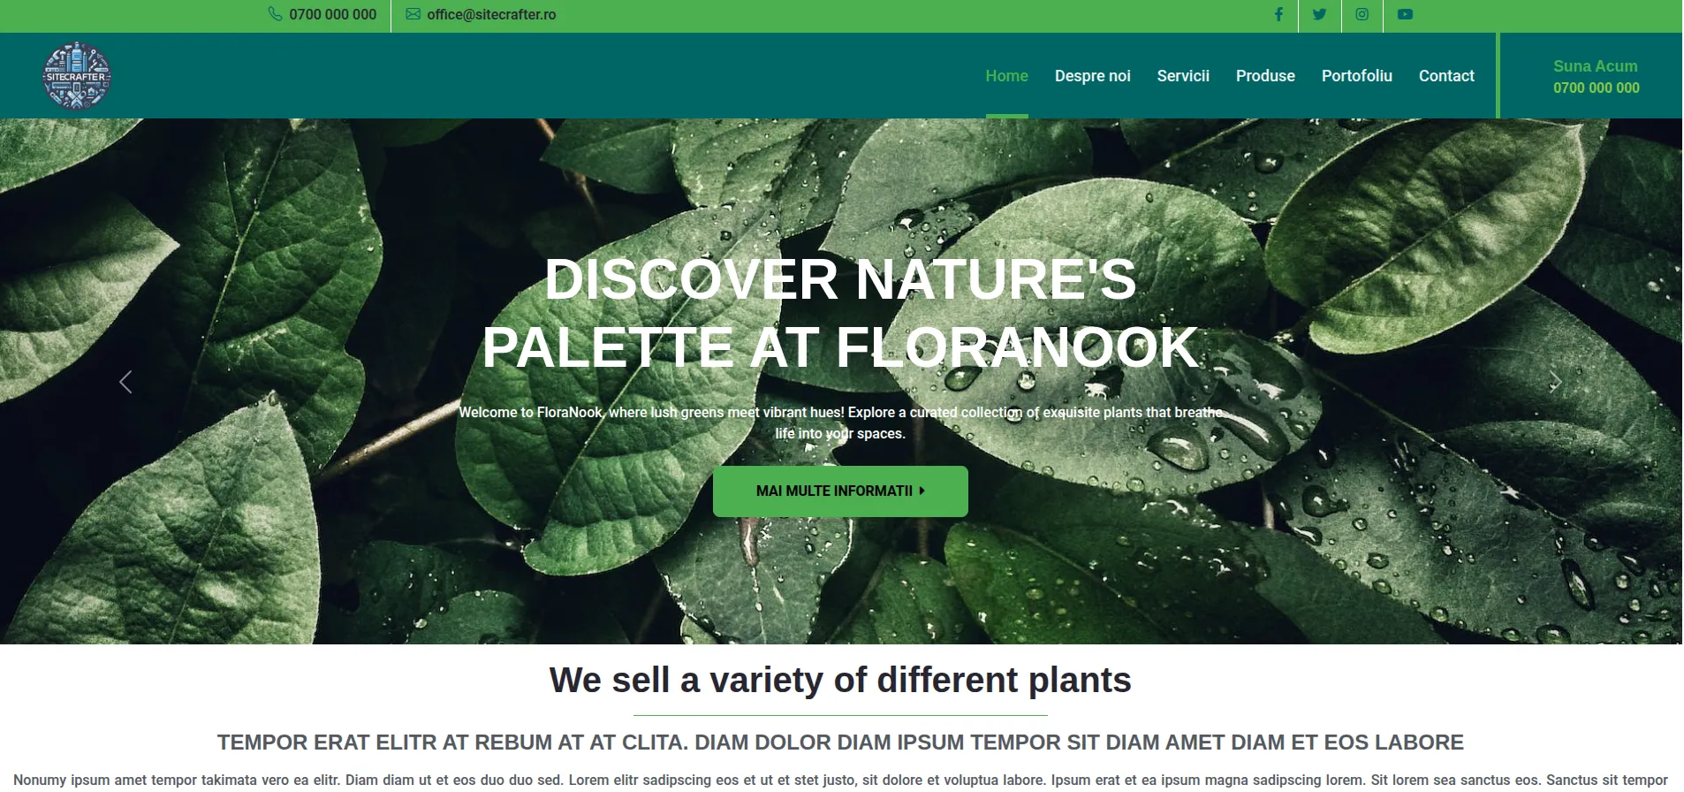Image resolution: width=1684 pixels, height=792 pixels.
Task: Click the Suna Acum phone number
Action: 1596,88
